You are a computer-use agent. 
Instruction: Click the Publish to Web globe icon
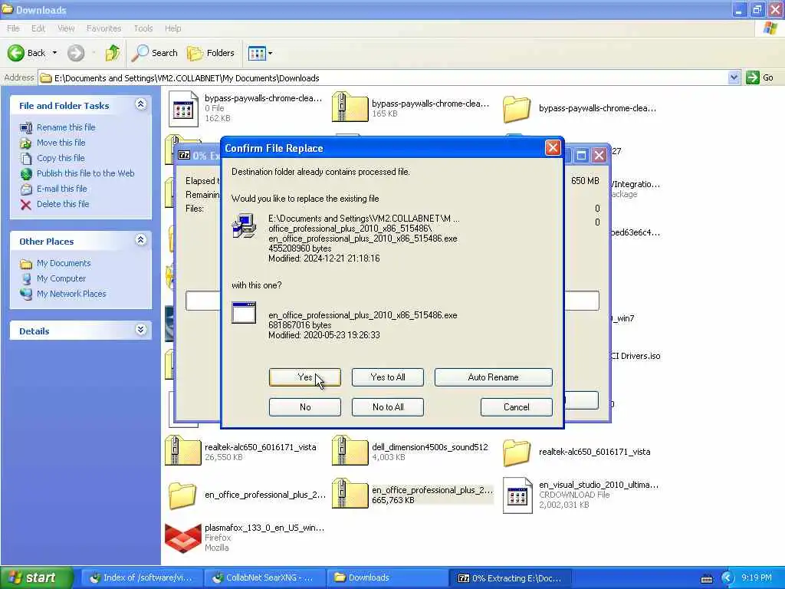coord(26,174)
